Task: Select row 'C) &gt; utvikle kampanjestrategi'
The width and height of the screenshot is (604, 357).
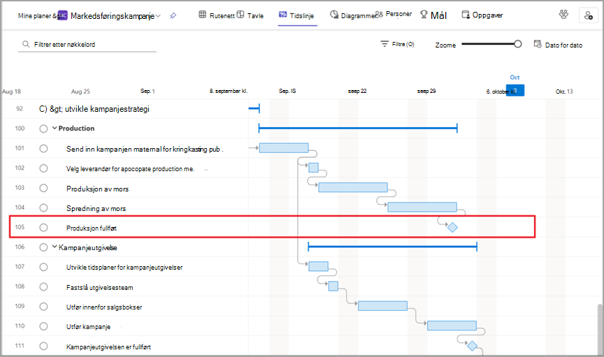Action: coord(94,109)
